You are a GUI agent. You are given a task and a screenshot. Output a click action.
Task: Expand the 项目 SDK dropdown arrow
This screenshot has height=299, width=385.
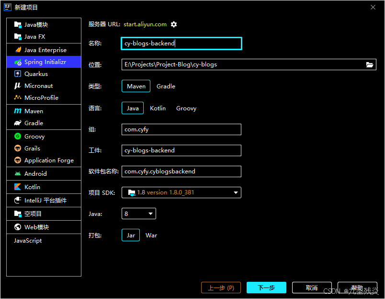point(236,192)
